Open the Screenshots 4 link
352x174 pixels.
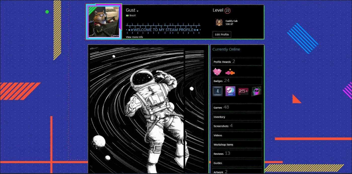click(x=237, y=126)
